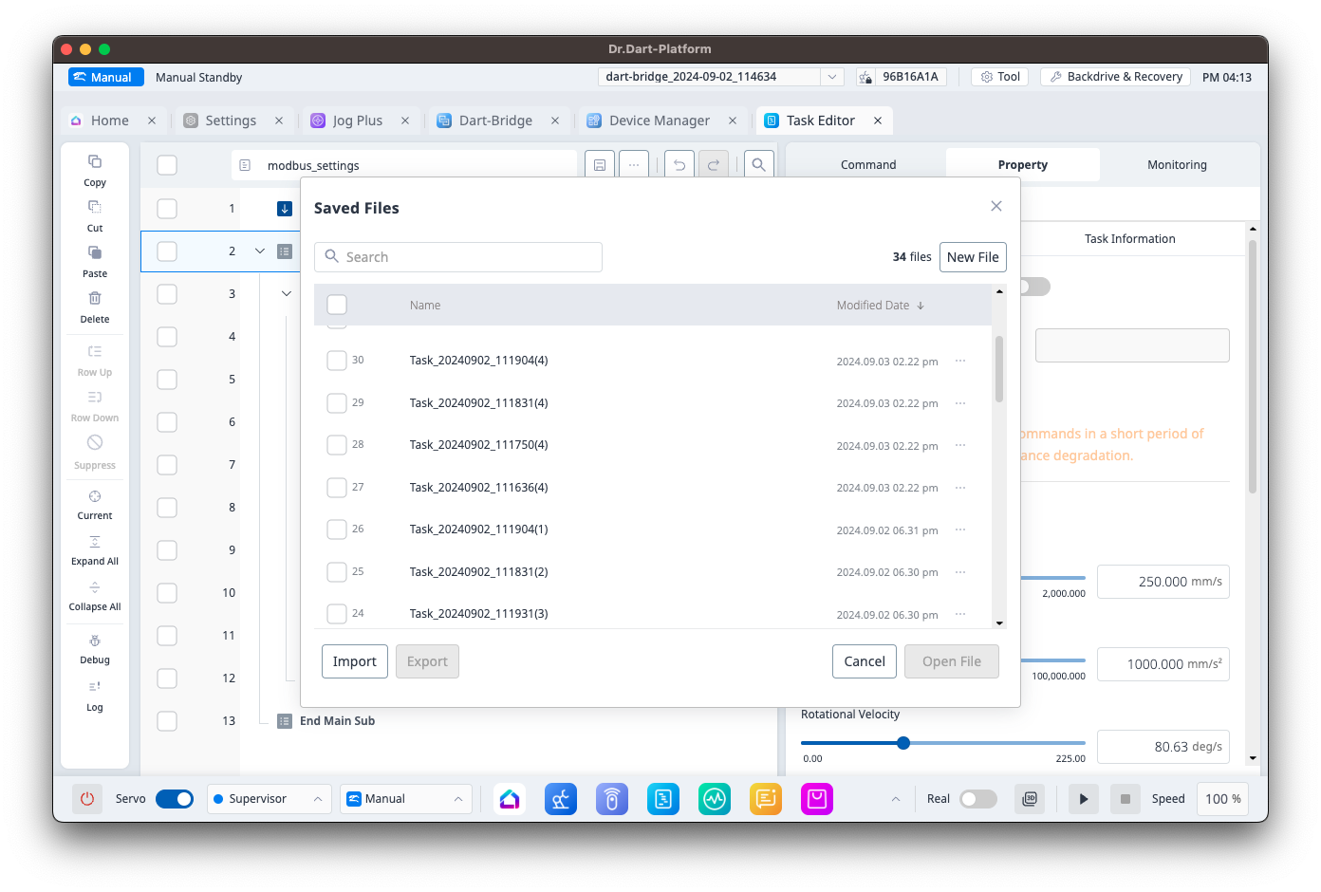1321x892 pixels.
Task: Switch to the Monitoring tab
Action: 1177,165
